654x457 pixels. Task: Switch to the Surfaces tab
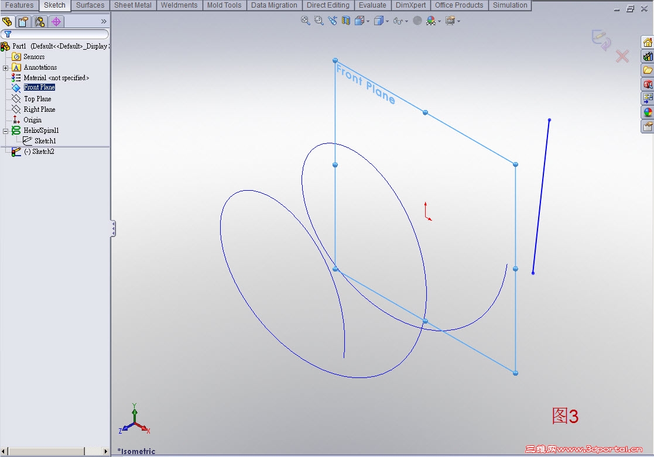point(90,5)
